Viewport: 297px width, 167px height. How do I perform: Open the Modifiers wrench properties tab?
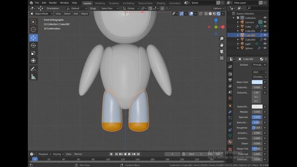[230, 112]
